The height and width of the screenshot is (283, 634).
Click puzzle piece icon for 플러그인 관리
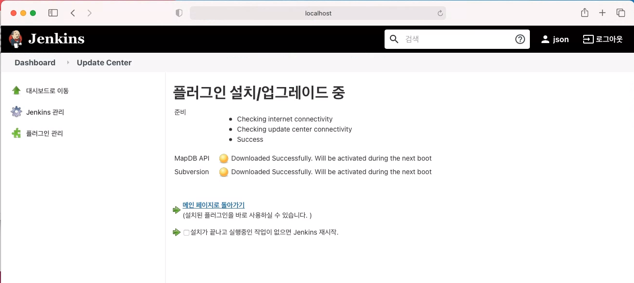[x=16, y=133]
